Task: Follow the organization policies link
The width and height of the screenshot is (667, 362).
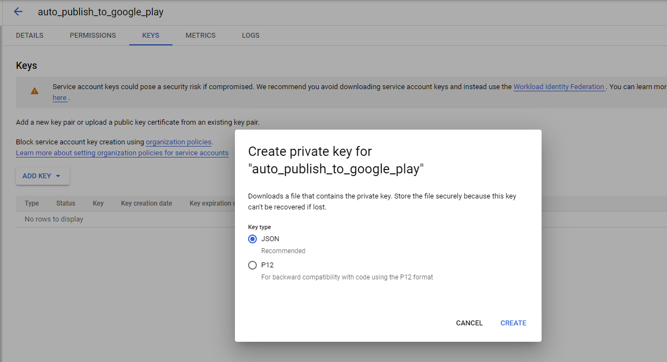Action: [179, 142]
